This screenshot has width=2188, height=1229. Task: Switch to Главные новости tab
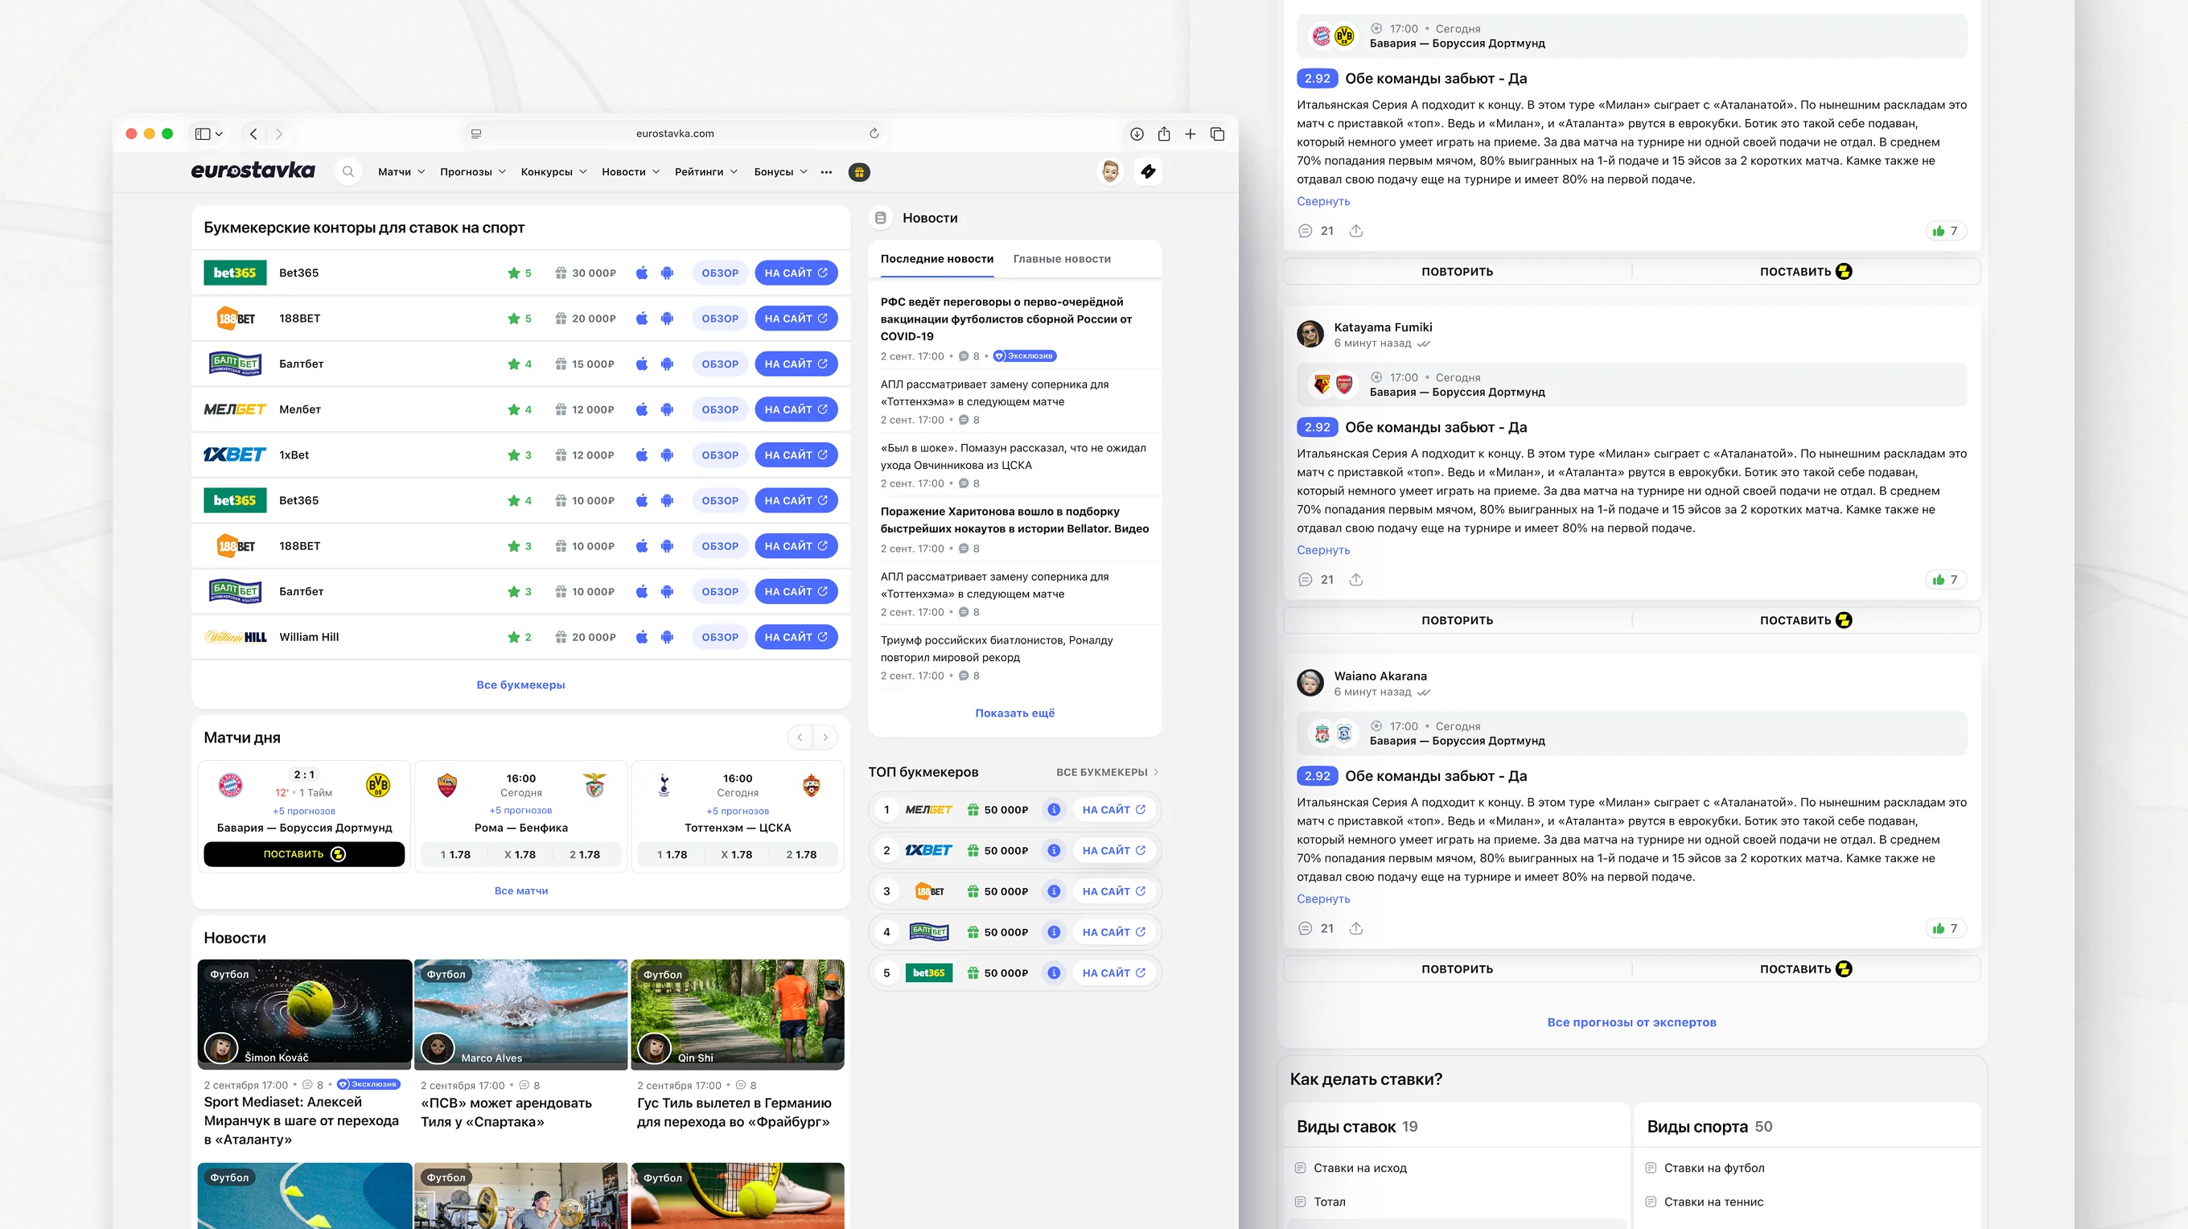pyautogui.click(x=1062, y=259)
